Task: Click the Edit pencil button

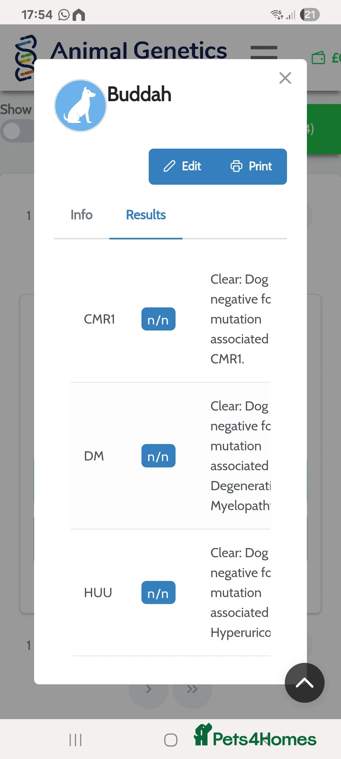Action: 182,166
